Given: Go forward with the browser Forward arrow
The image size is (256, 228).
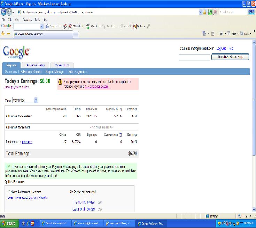Looking at the screenshot, I should [9, 12].
